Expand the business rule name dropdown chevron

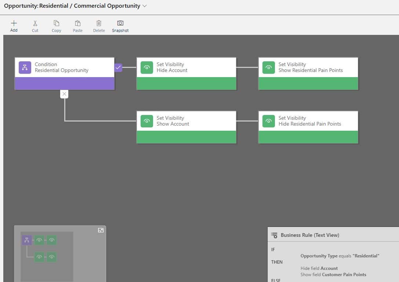145,6
